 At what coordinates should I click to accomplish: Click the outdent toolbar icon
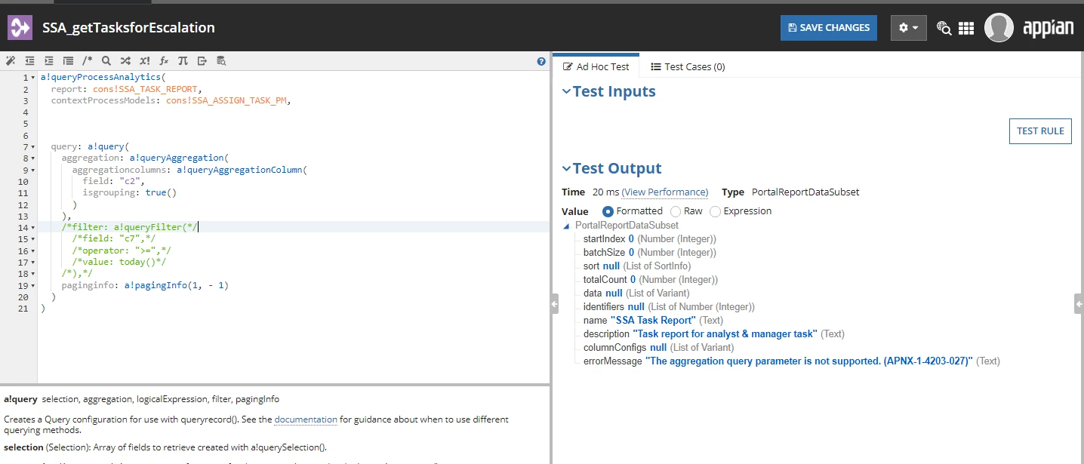click(x=29, y=61)
